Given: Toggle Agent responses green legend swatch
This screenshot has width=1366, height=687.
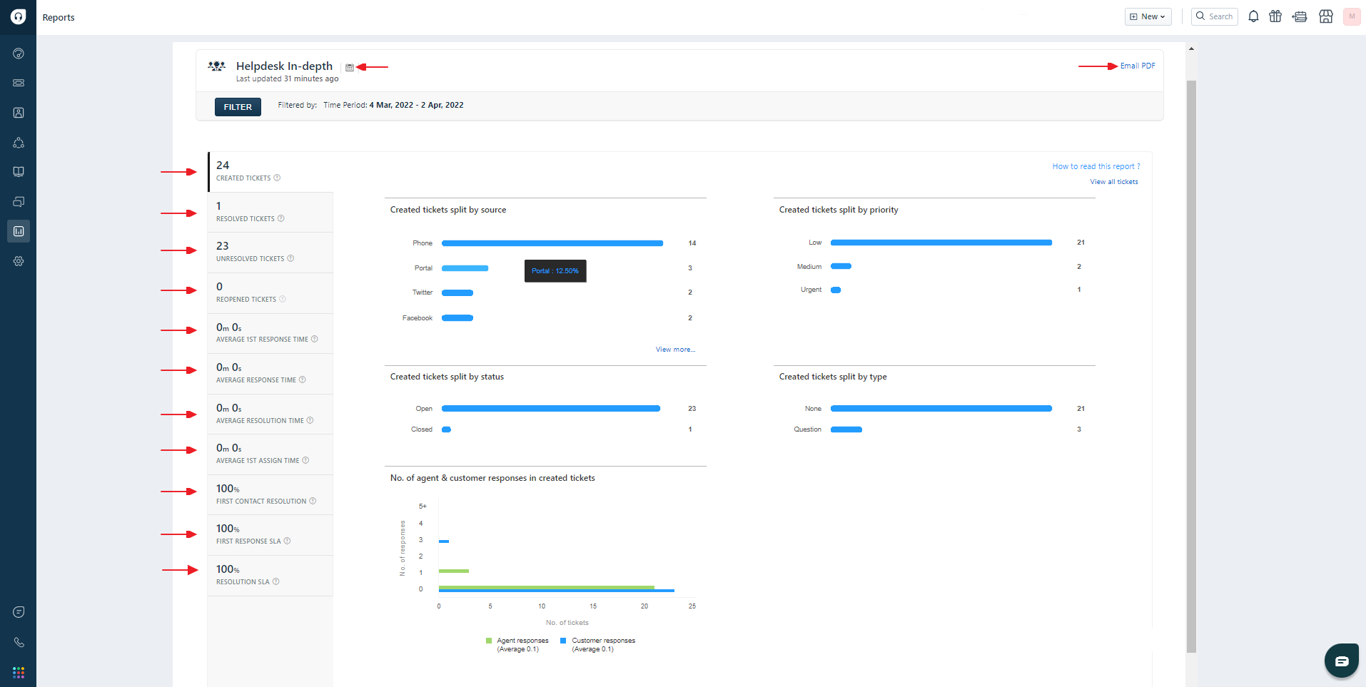Looking at the screenshot, I should pyautogui.click(x=489, y=641).
